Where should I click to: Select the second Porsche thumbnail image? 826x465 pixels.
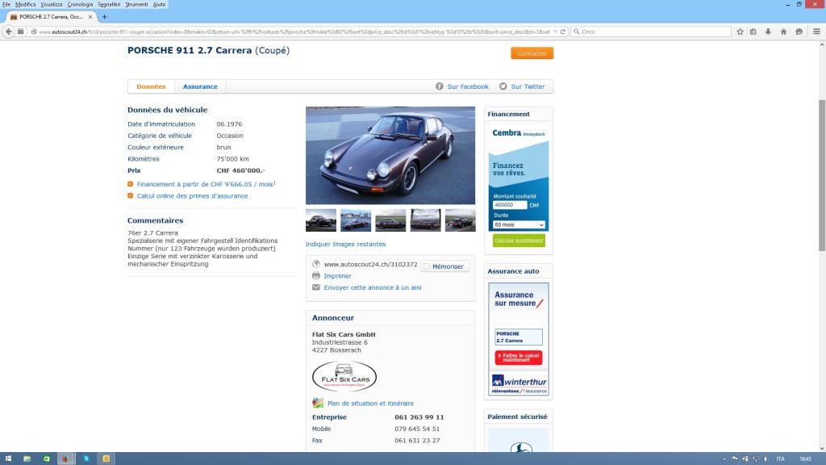tap(356, 220)
